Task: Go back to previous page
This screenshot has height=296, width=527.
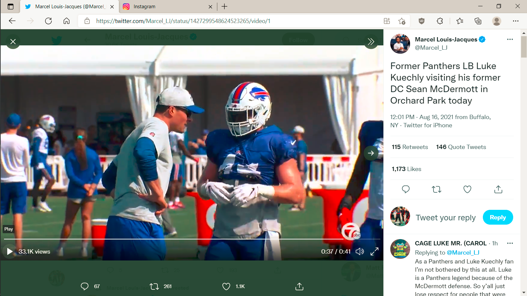Action: point(12,21)
